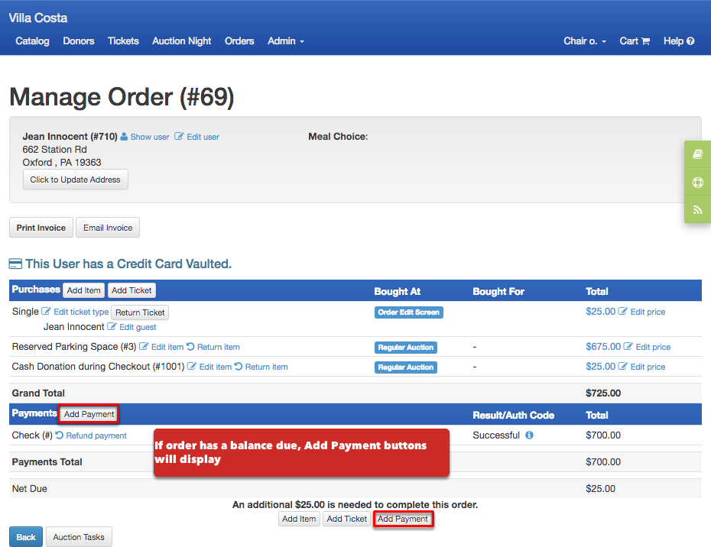
Task: Click the Payments Total $700.00 value
Action: click(x=603, y=461)
